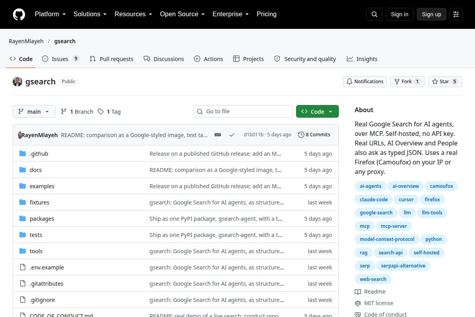Screen dimensions: 475x317
Task: Fork the repository
Action: tap(407, 82)
